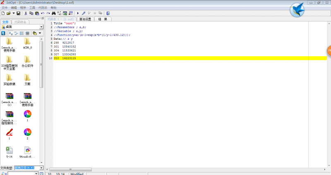Select the 代码块名 side panel tab
Viewport: 331px width, 175px height.
20,22
